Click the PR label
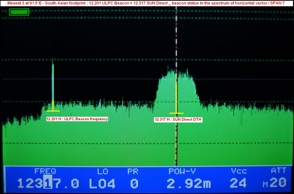294x194 pixels. 133,171
